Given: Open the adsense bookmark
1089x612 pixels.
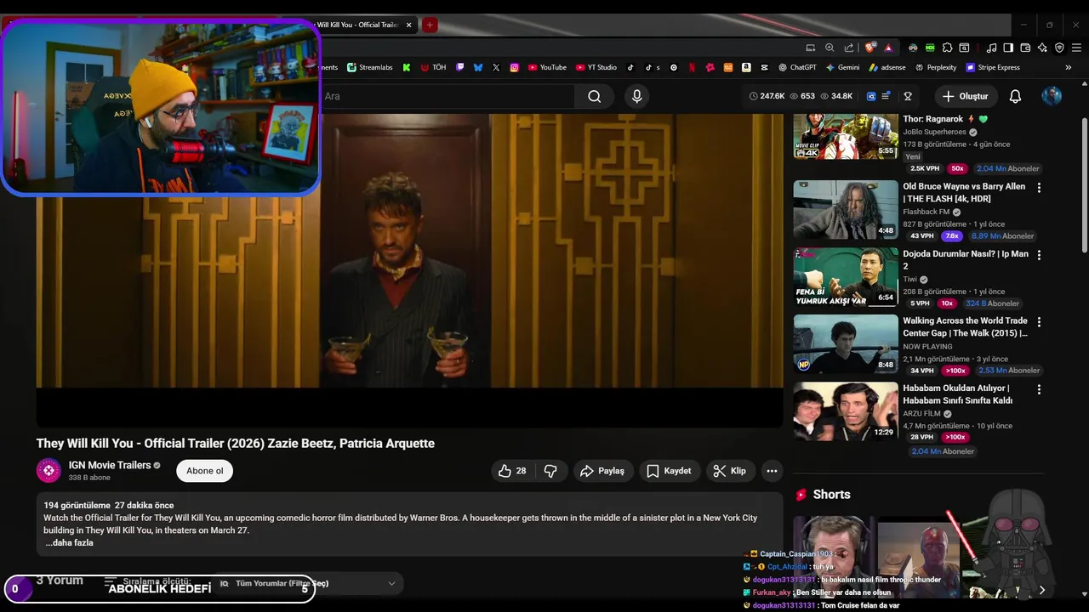Looking at the screenshot, I should pos(887,67).
